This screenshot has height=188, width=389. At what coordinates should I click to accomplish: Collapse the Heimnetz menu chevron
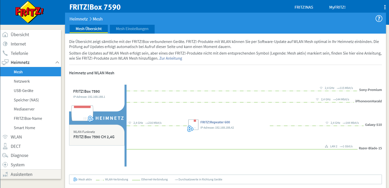point(57,62)
